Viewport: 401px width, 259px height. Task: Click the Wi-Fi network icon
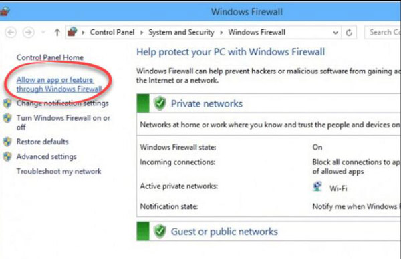tap(317, 186)
